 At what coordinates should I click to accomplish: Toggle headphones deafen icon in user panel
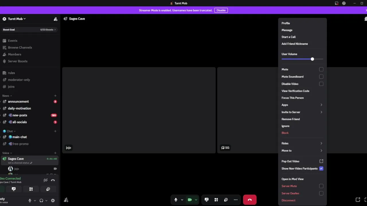pyautogui.click(x=41, y=201)
